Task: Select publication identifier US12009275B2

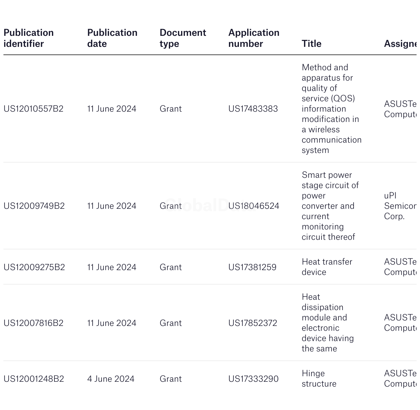Action: point(34,267)
